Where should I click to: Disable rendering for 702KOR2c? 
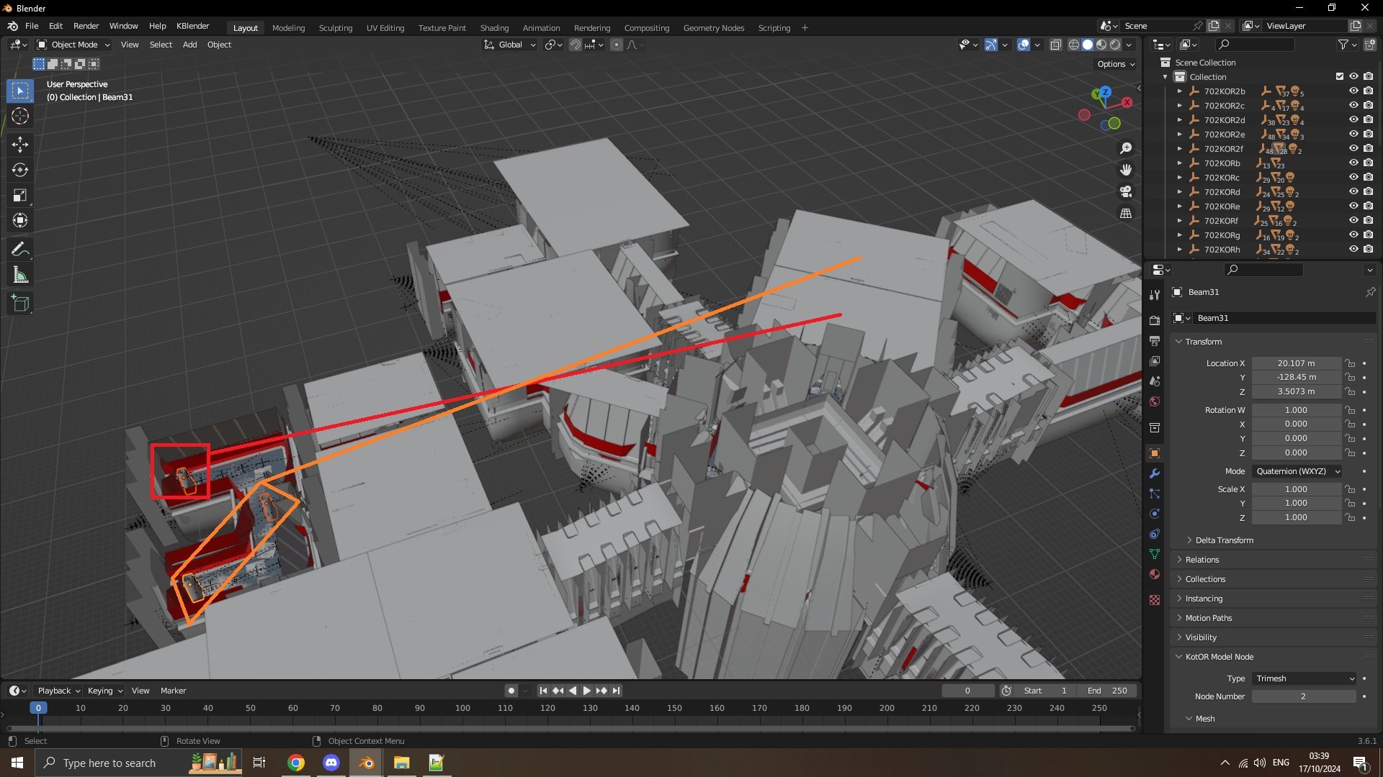click(x=1368, y=106)
